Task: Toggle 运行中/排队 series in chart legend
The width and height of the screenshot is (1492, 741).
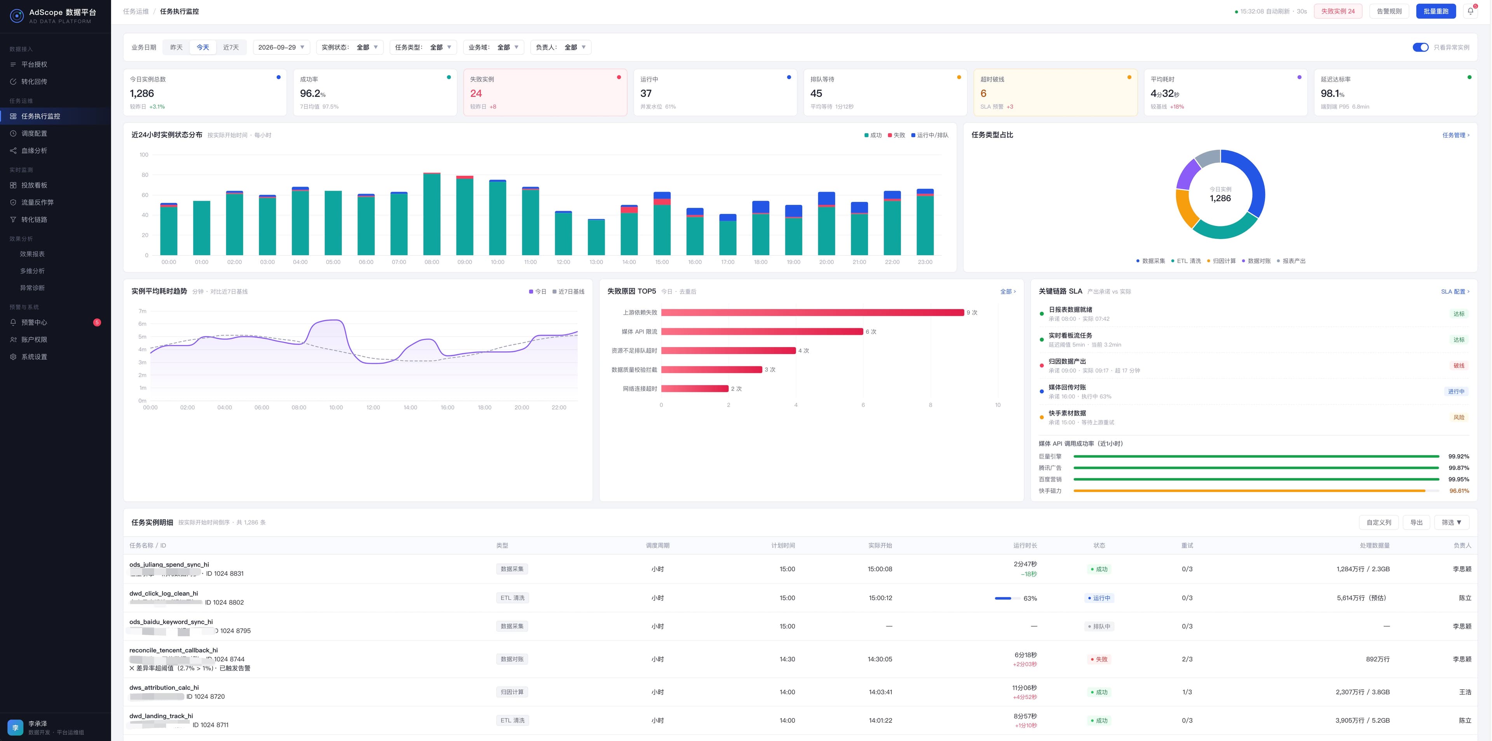Action: [x=930, y=135]
